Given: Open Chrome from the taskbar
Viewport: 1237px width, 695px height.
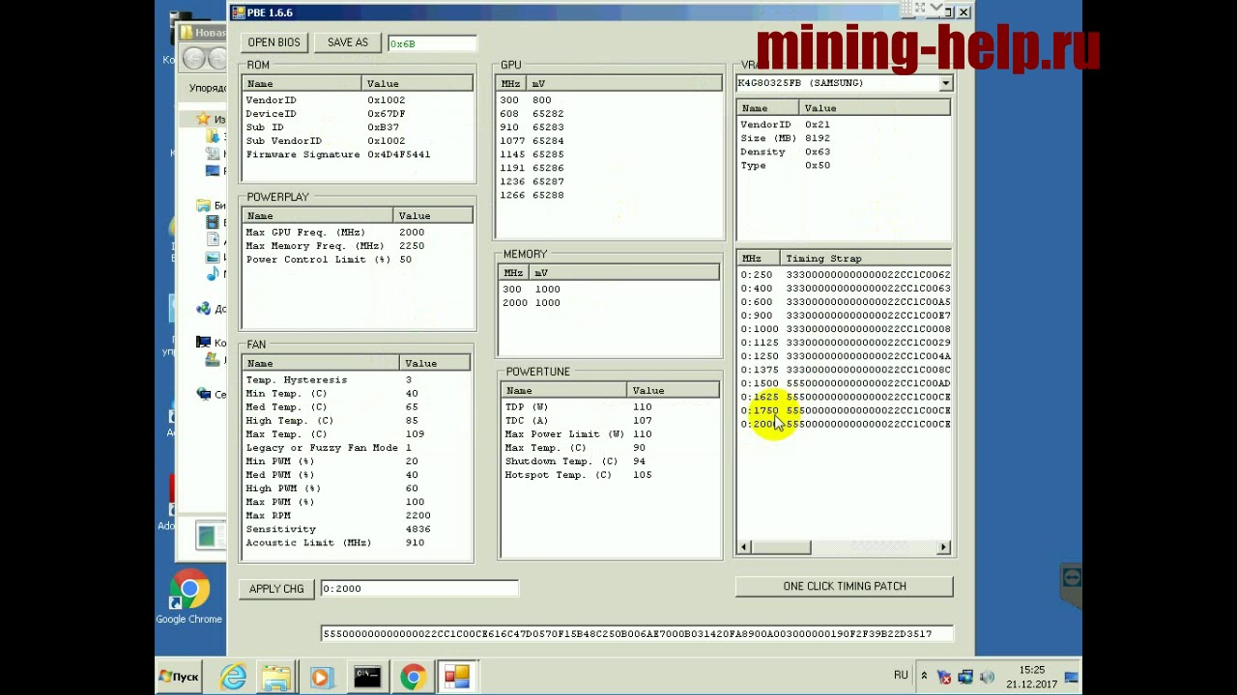Looking at the screenshot, I should click(413, 677).
